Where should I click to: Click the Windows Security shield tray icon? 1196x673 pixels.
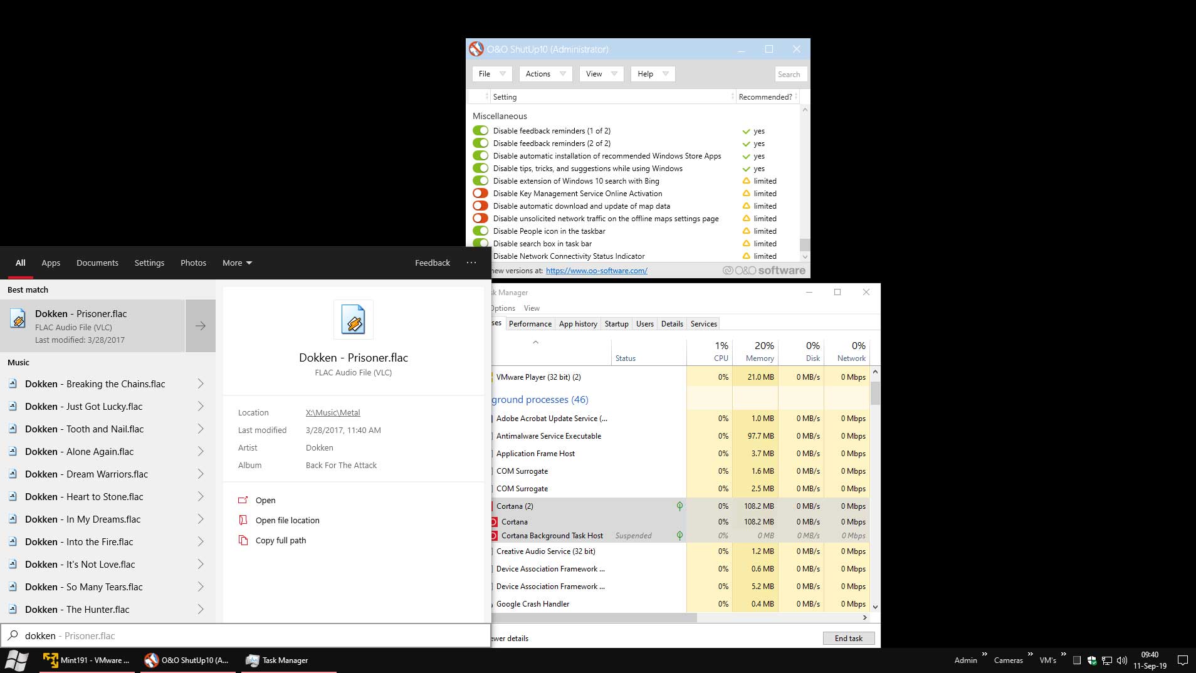click(x=1092, y=660)
